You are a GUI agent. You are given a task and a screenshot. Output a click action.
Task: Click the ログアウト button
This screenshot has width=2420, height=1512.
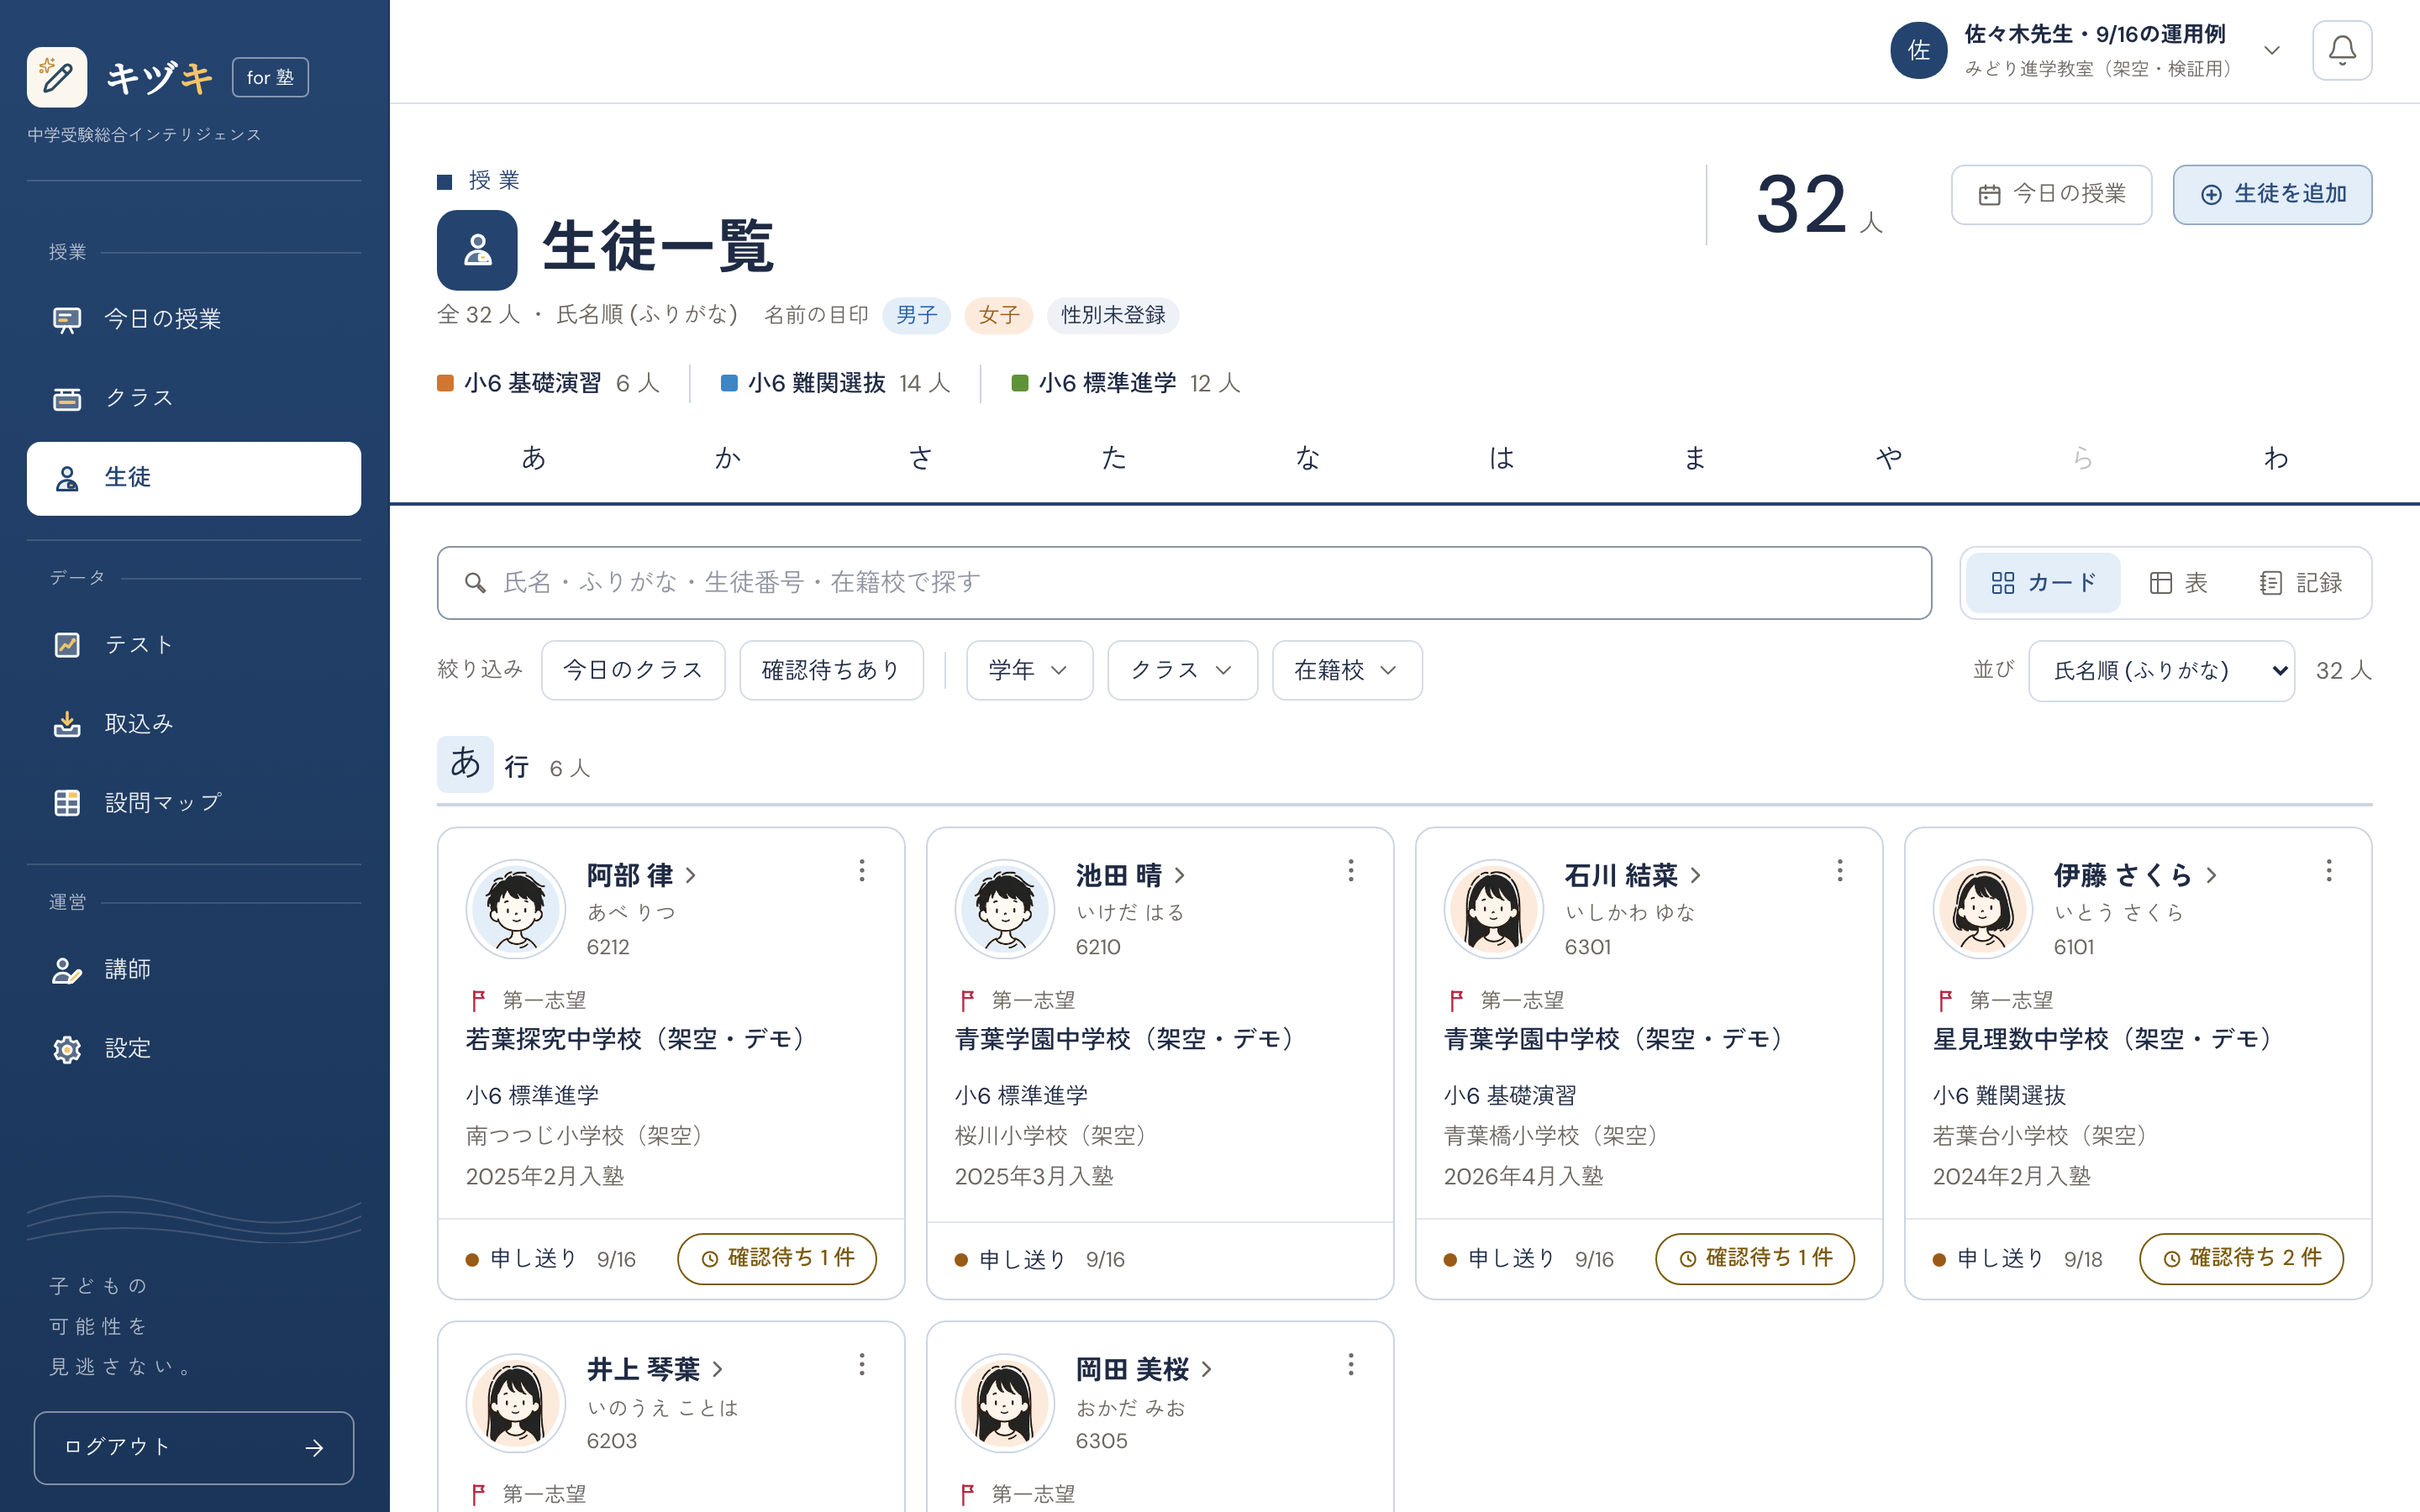194,1447
